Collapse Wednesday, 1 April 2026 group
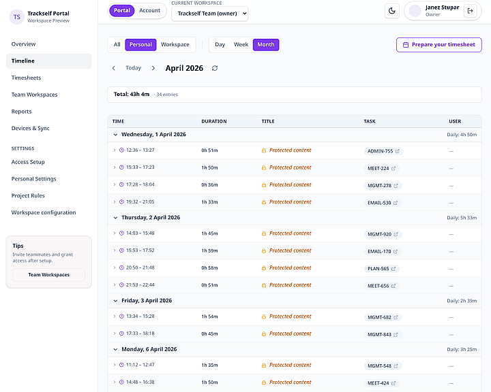This screenshot has width=491, height=392. [x=115, y=135]
